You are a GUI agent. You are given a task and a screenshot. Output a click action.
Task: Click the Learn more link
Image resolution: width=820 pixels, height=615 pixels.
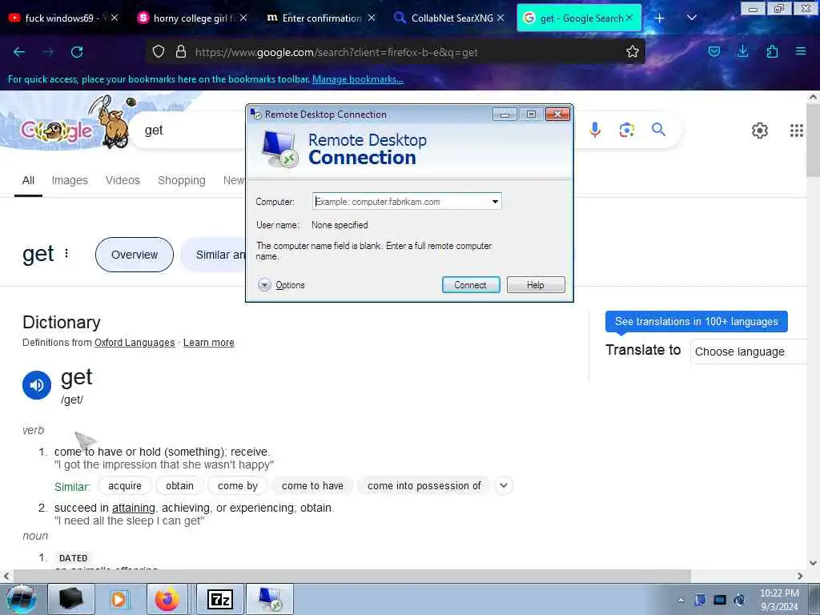(209, 343)
